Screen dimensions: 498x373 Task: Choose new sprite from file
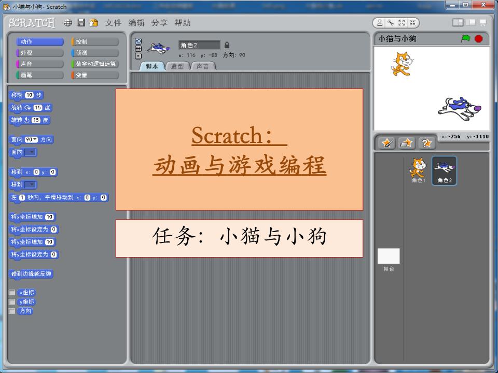[x=406, y=143]
